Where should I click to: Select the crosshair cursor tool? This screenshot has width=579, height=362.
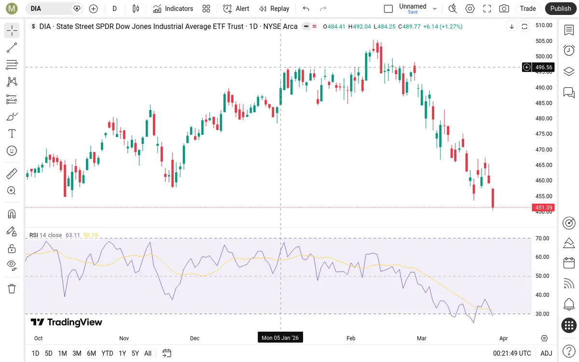12,30
